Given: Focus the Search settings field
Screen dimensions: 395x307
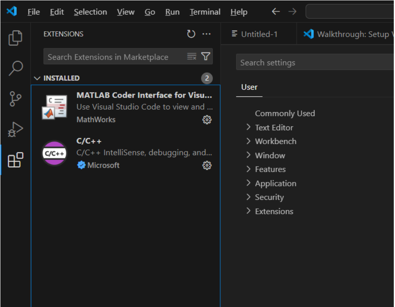Looking at the screenshot, I should (x=315, y=62).
